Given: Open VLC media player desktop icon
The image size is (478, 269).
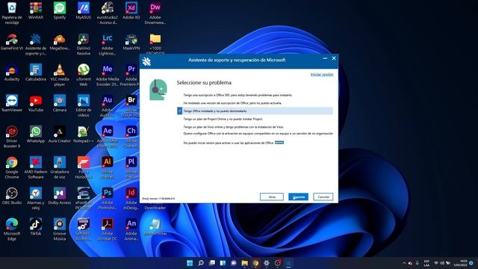Looking at the screenshot, I should pyautogui.click(x=60, y=75).
